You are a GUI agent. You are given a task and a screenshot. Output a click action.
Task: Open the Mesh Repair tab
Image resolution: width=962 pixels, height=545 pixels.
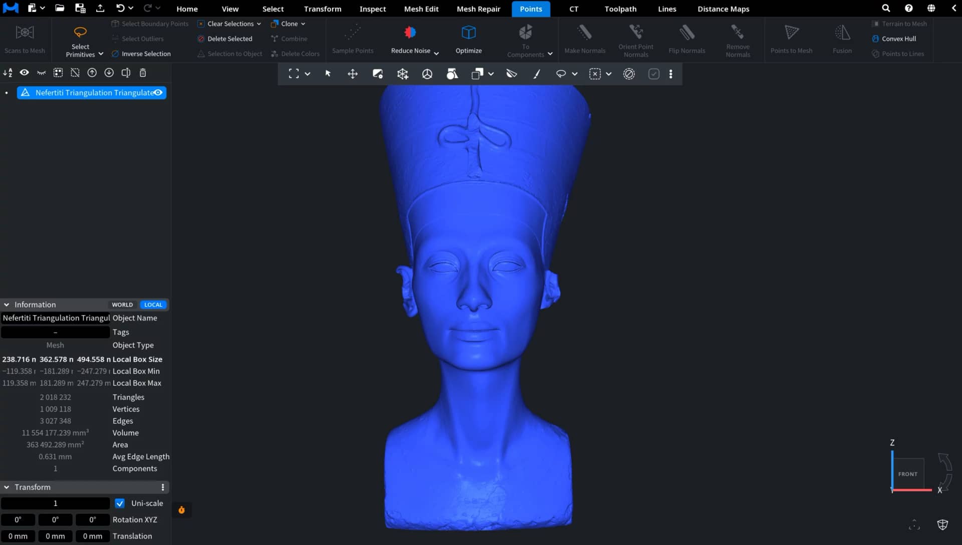pyautogui.click(x=478, y=9)
